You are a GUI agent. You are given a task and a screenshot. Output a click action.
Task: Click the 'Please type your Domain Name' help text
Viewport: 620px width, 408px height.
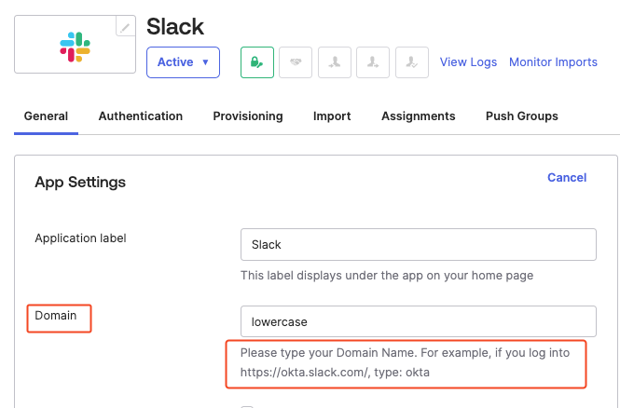point(405,362)
